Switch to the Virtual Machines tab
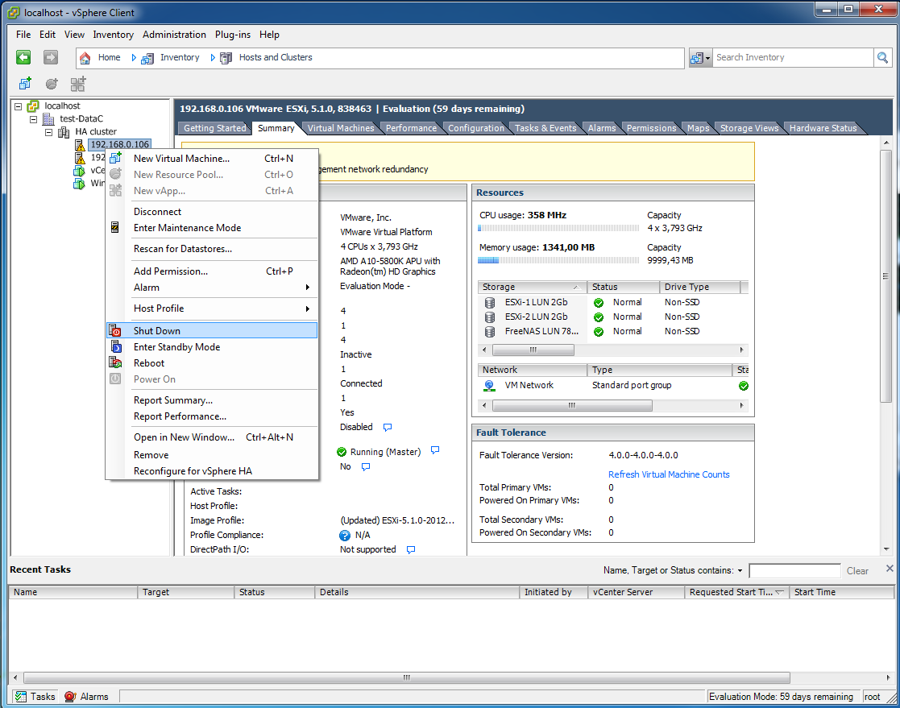 coord(340,128)
